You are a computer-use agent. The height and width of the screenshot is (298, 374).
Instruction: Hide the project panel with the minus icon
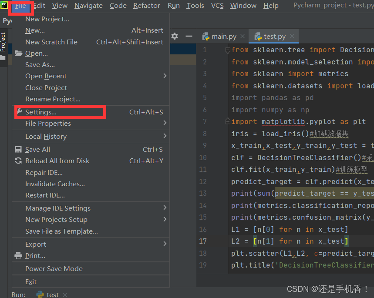click(x=189, y=36)
